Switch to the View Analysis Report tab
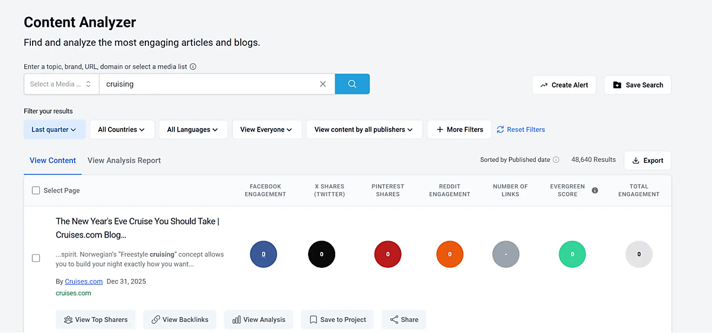The height and width of the screenshot is (333, 712). [x=124, y=161]
